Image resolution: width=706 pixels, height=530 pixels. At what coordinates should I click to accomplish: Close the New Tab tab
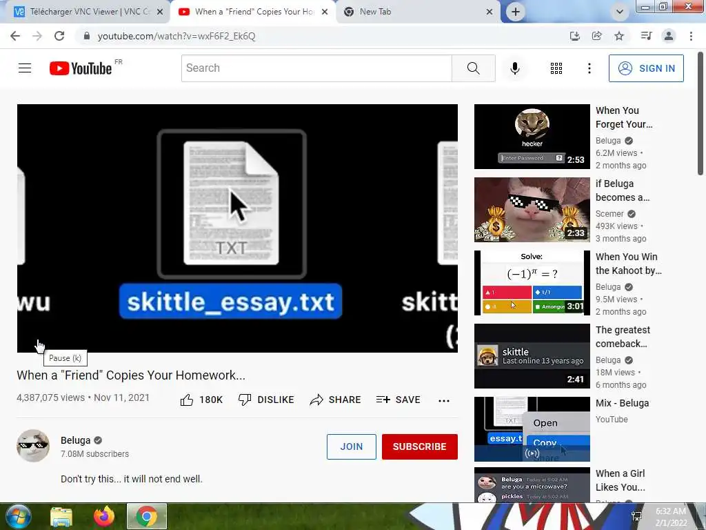[x=490, y=12]
